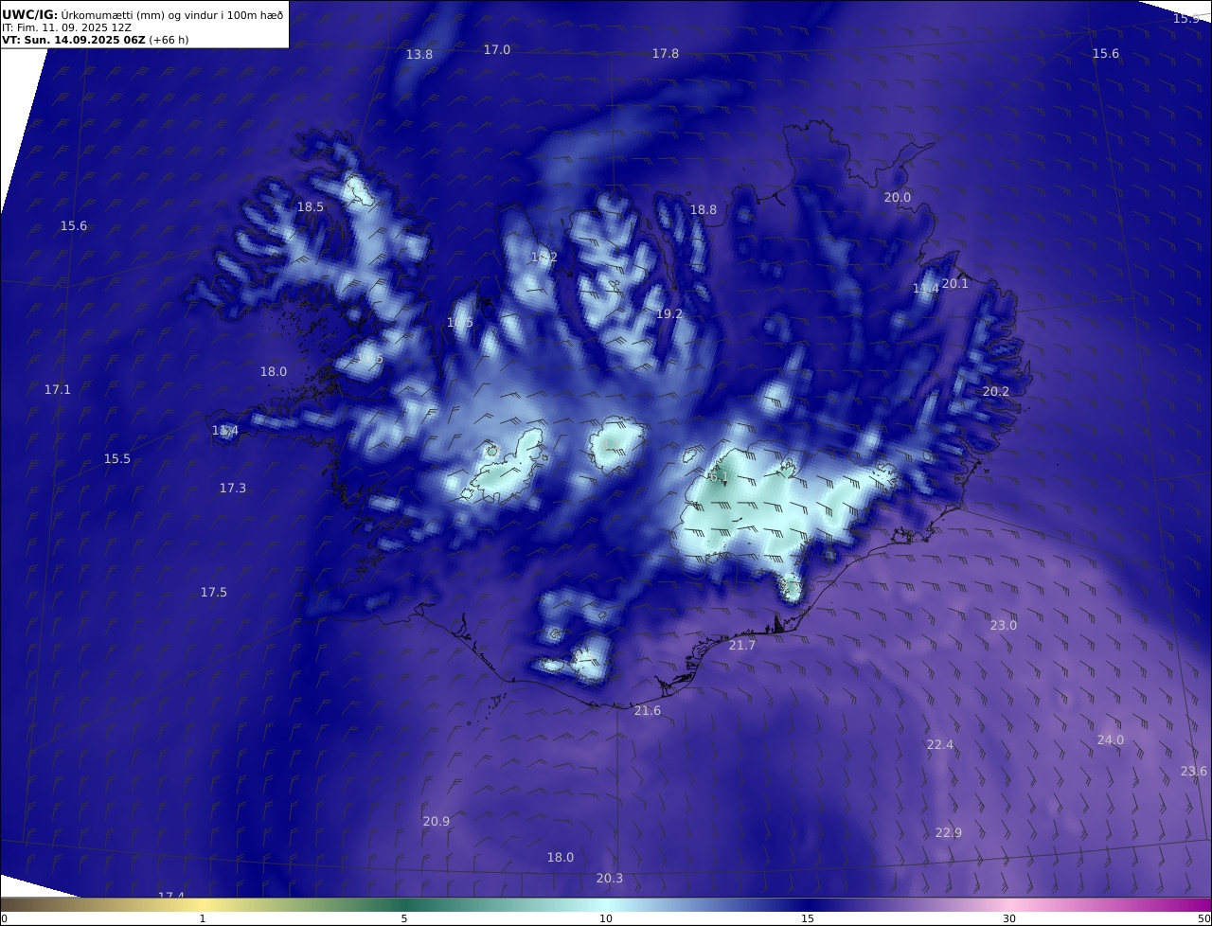This screenshot has width=1212, height=926.
Task: Click the 18.5 value over the Westfjords
Action: (311, 207)
